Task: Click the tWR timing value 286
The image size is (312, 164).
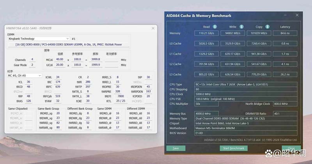Action: [88, 82]
